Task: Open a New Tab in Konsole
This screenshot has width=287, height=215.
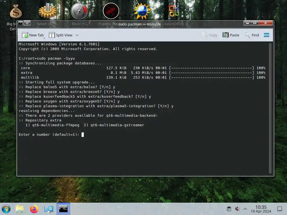Action: 33,35
